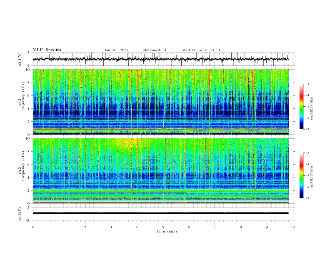Click the "VLF Spectra" plot title
330x255 pixels.
[x=47, y=50]
